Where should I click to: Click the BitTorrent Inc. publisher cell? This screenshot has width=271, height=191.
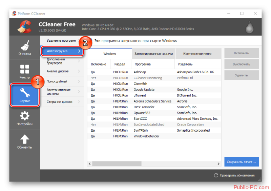pos(187,95)
